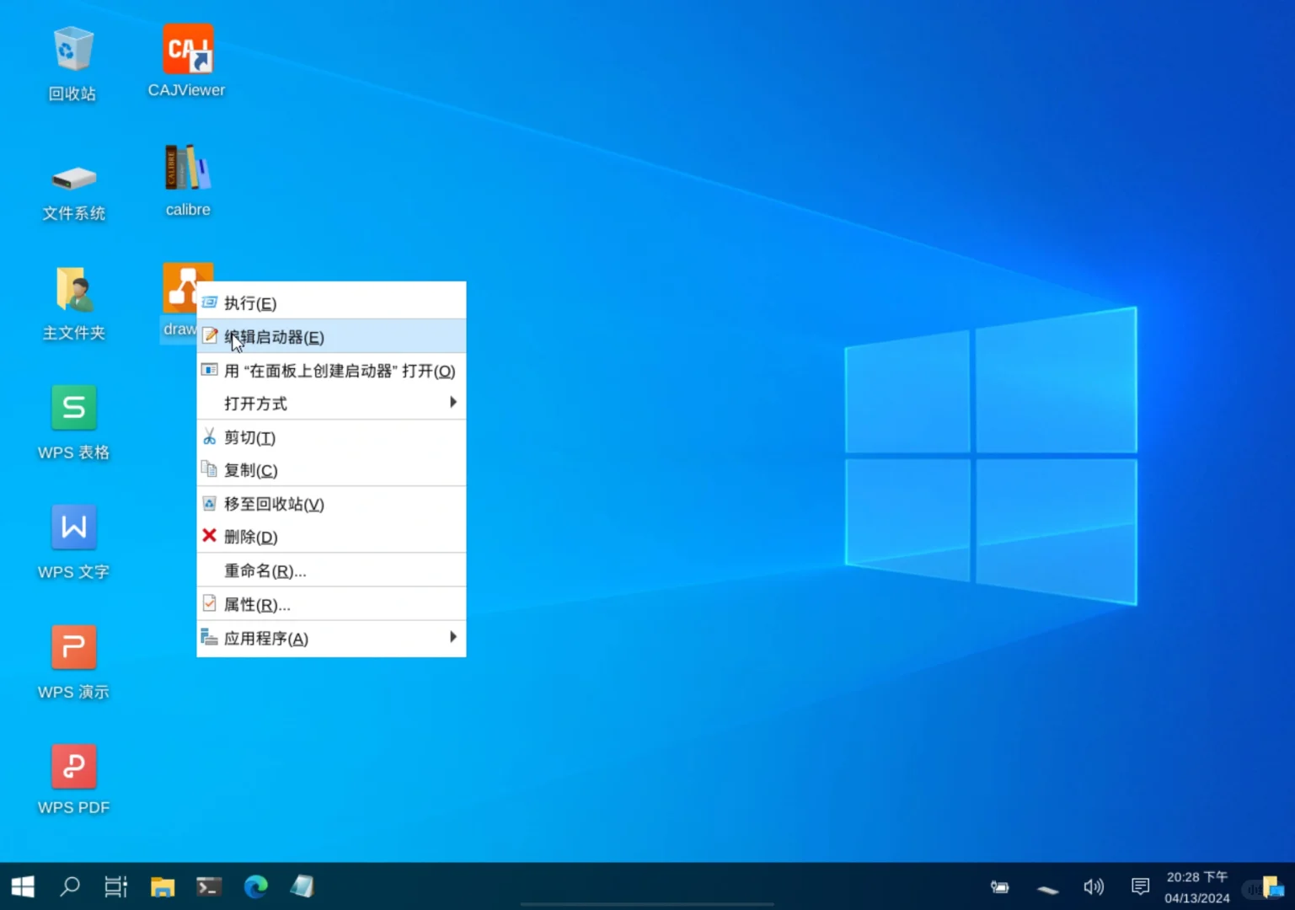Viewport: 1295px width, 910px height.
Task: Open the CAJViewer application icon
Action: coord(185,49)
